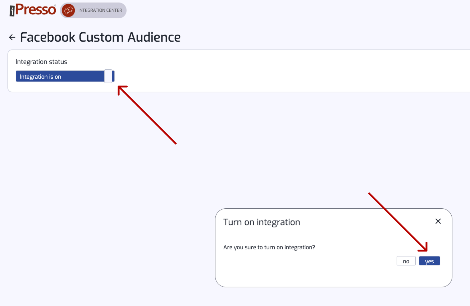Click 'Are you sure to turn on integration?' text

click(x=269, y=247)
